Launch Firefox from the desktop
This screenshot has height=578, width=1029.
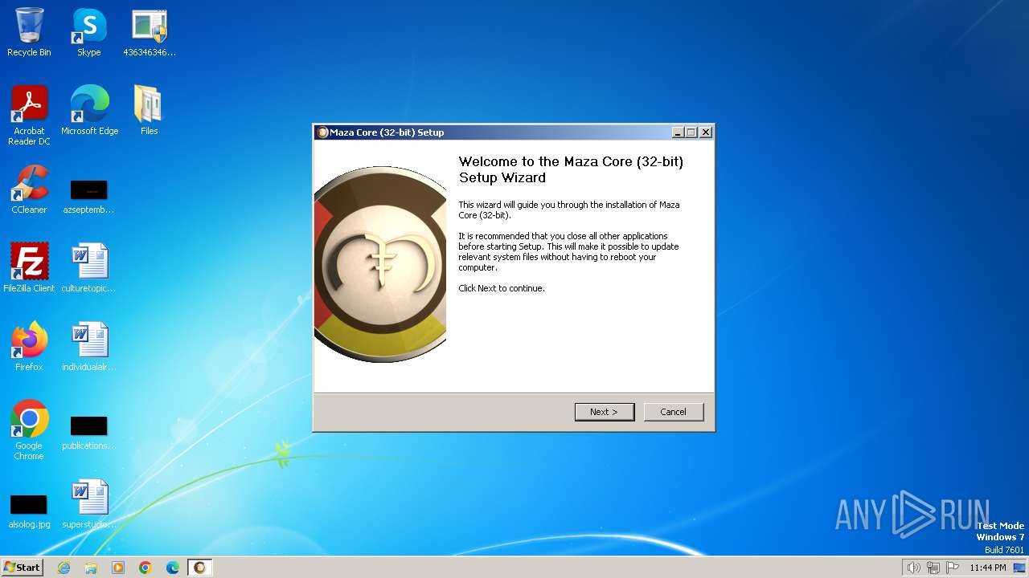[x=29, y=346]
